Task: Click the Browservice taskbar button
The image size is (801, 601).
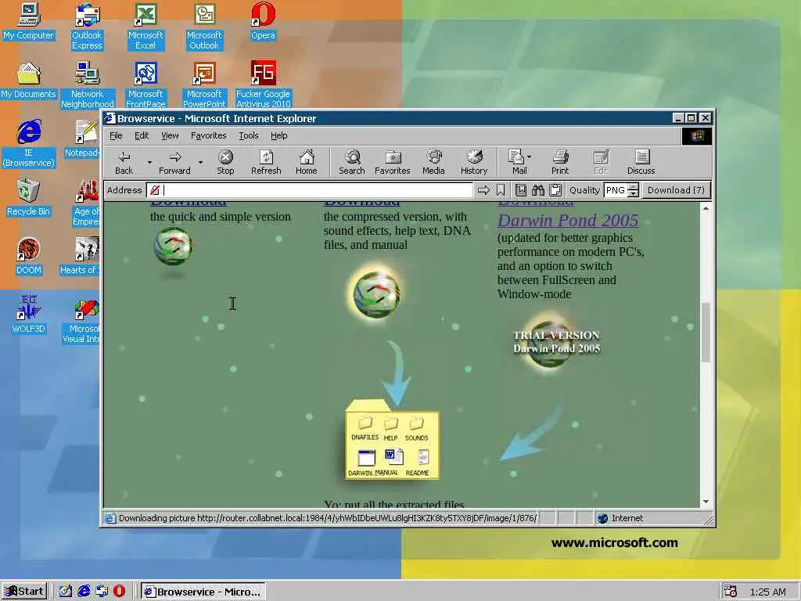Action: tap(203, 592)
